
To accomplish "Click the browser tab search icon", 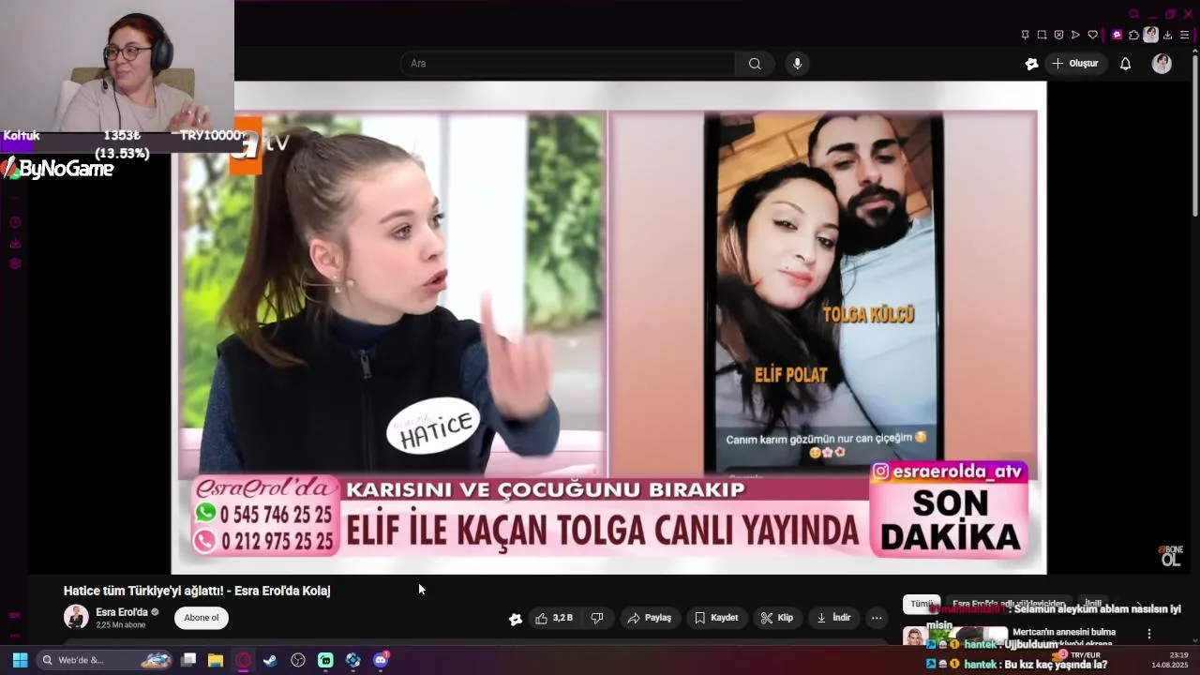I will click(x=1133, y=14).
